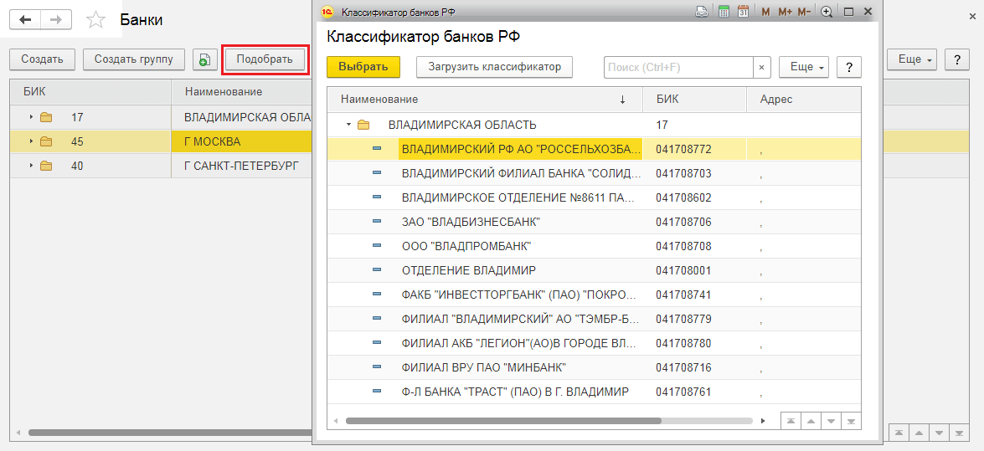Select ФИЛИАЛ "ВЛАДИМИРСКИЙ" АО "ТЭМБР-Б..." row
The image size is (984, 451).
click(594, 319)
